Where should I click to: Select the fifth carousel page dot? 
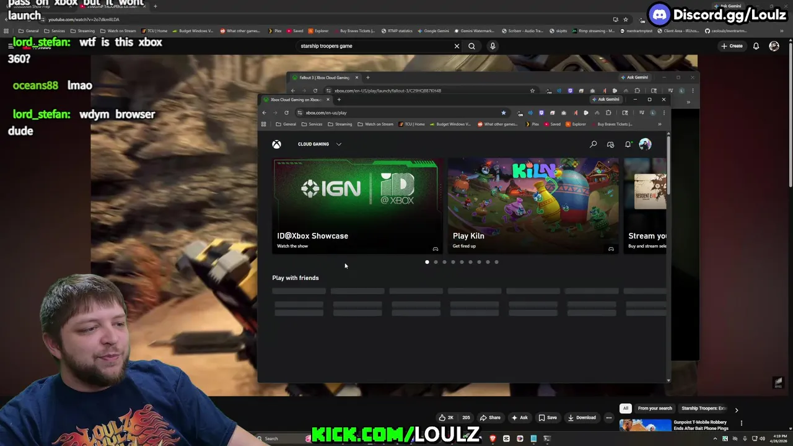coord(462,262)
